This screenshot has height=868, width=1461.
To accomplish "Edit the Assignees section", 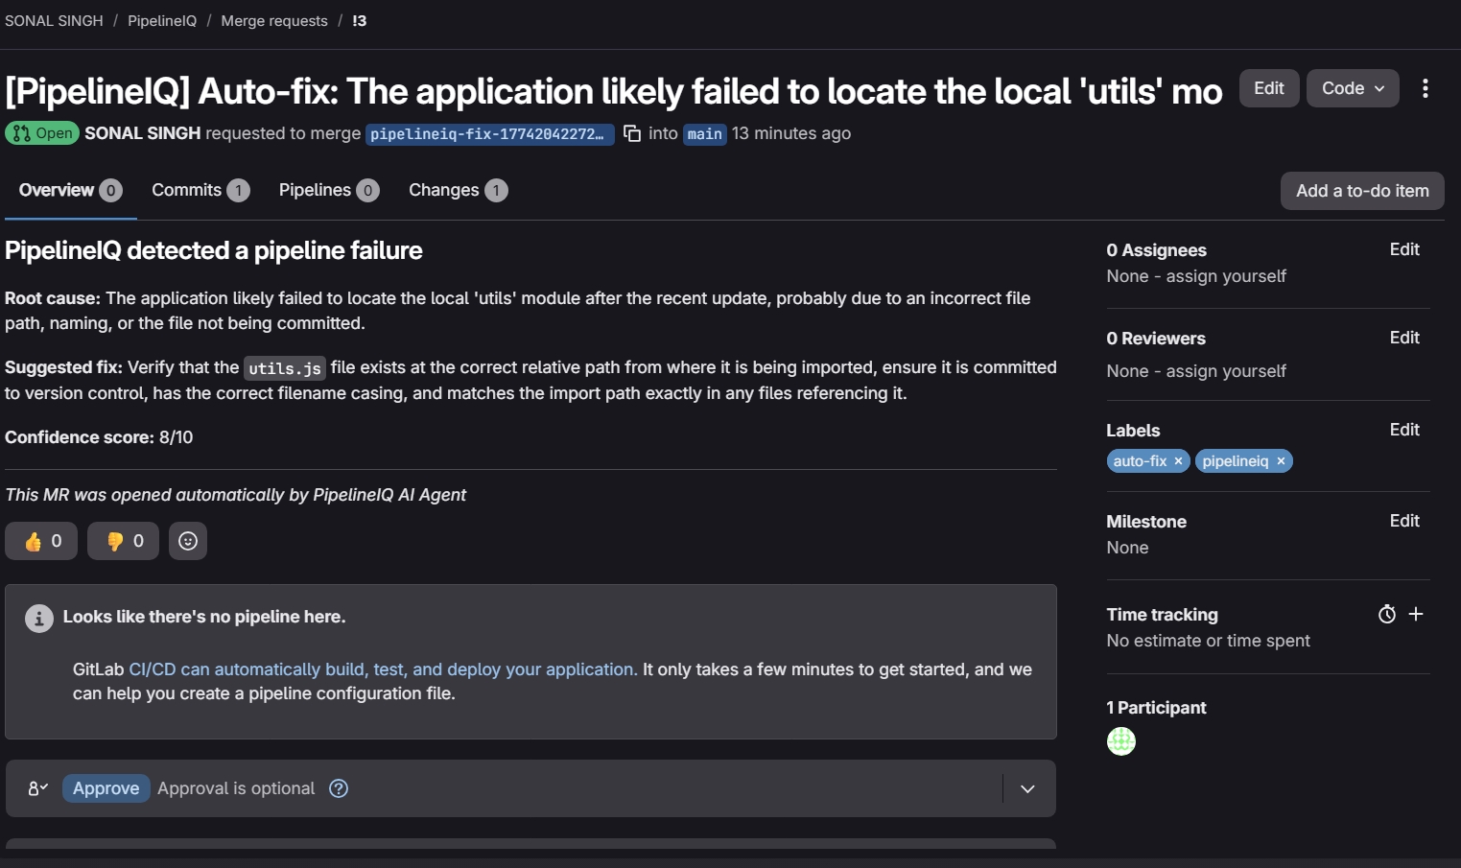I will (x=1404, y=249).
